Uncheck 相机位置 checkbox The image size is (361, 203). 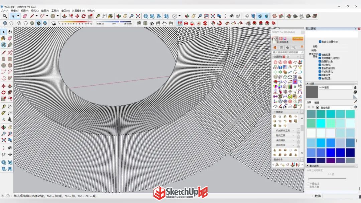click(320, 55)
